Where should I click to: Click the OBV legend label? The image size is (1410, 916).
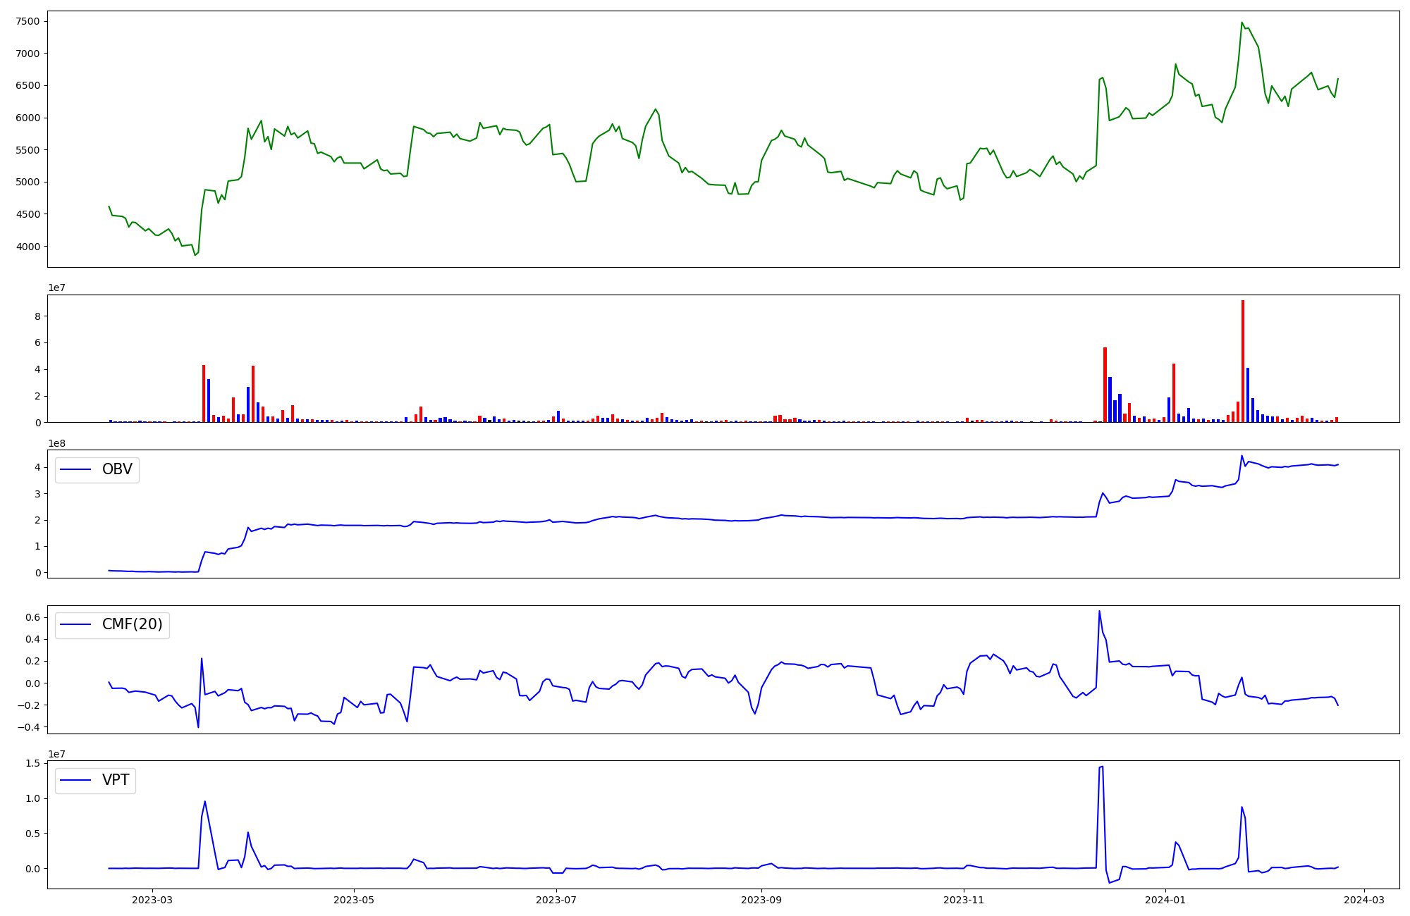click(117, 469)
